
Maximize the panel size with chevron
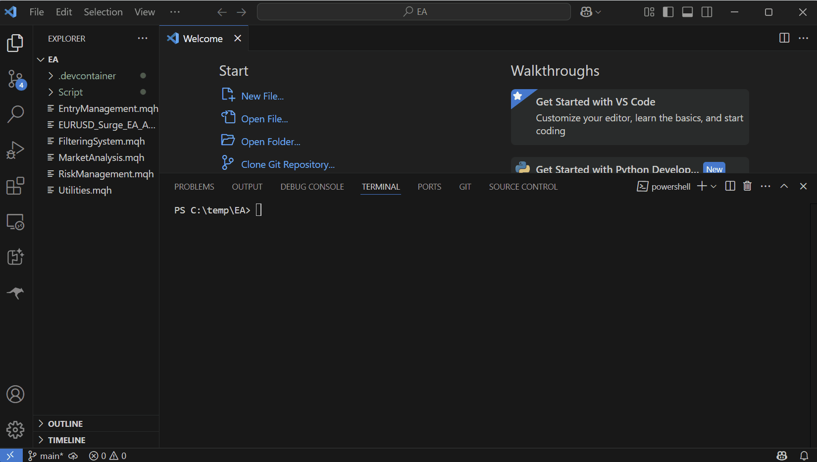coord(784,186)
